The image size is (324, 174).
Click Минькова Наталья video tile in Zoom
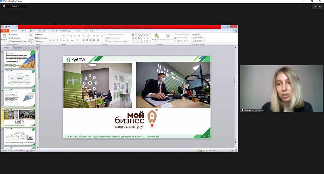[281, 89]
